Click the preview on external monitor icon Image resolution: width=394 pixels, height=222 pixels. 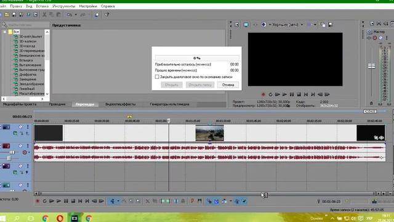(x=246, y=25)
